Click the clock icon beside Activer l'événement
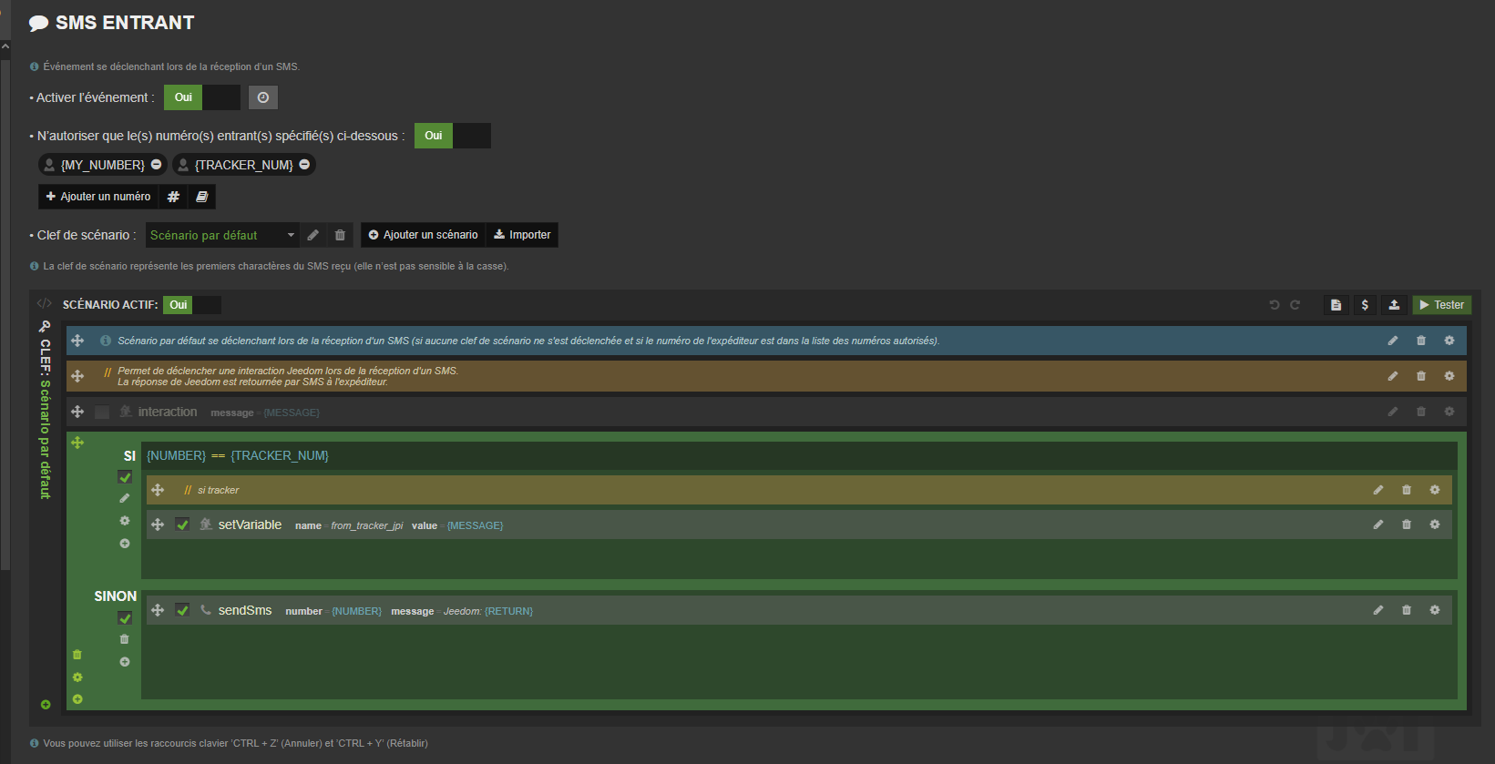The height and width of the screenshot is (764, 1495). (263, 97)
